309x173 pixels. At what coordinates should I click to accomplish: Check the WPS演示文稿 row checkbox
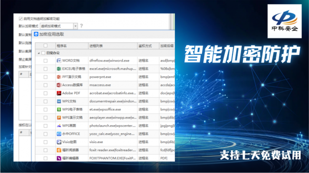tap(46, 118)
